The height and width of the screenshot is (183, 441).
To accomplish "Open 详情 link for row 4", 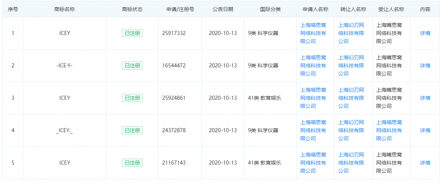I will pyautogui.click(x=425, y=130).
